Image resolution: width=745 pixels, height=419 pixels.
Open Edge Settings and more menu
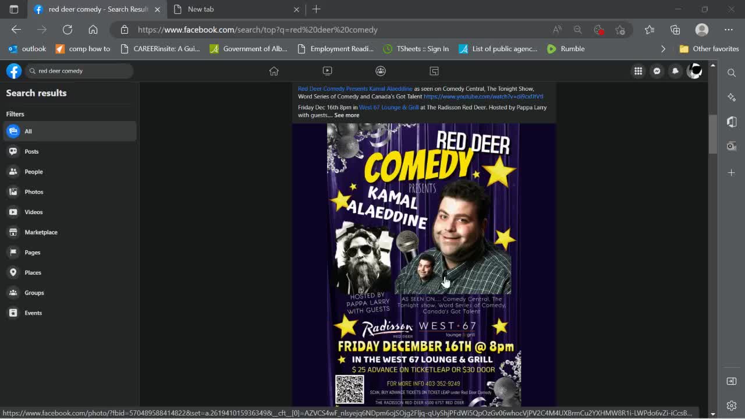pos(729,30)
